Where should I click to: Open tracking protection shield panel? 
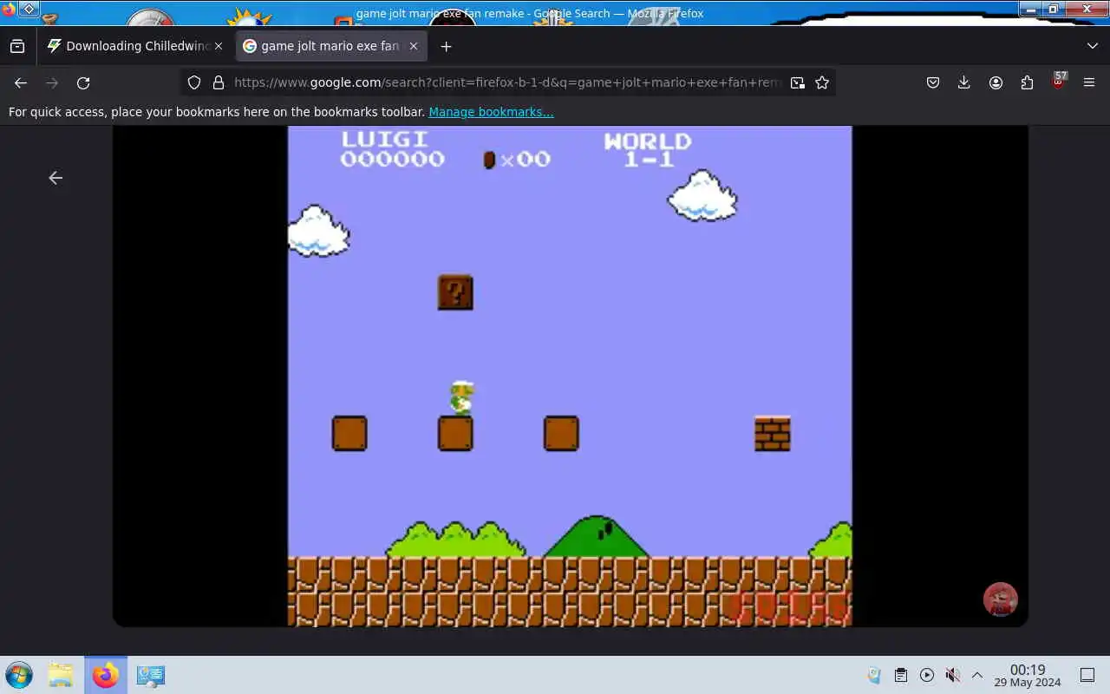click(x=194, y=82)
